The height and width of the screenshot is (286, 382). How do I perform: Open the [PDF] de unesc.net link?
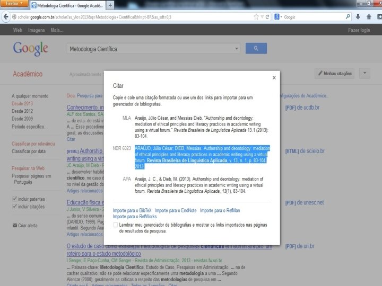click(305, 202)
